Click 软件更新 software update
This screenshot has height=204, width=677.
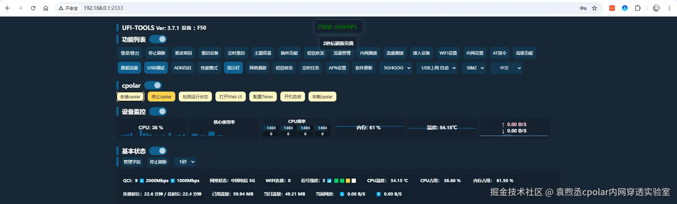tap(364, 68)
